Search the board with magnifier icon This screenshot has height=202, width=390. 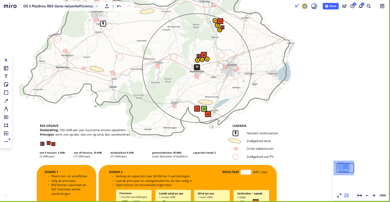[369, 6]
